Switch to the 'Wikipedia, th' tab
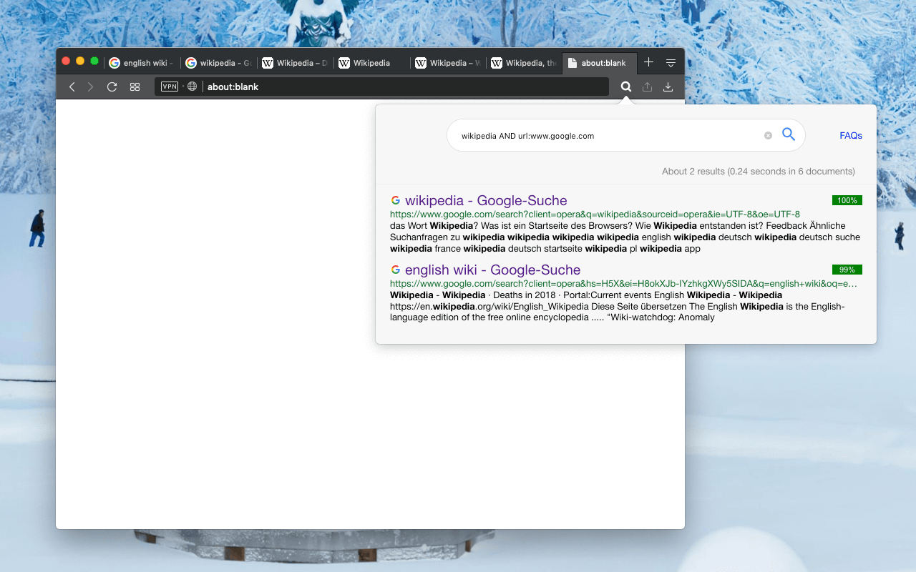The height and width of the screenshot is (572, 916). pos(524,63)
